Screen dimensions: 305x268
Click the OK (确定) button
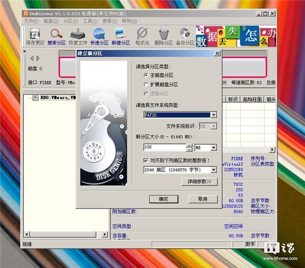click(x=164, y=199)
